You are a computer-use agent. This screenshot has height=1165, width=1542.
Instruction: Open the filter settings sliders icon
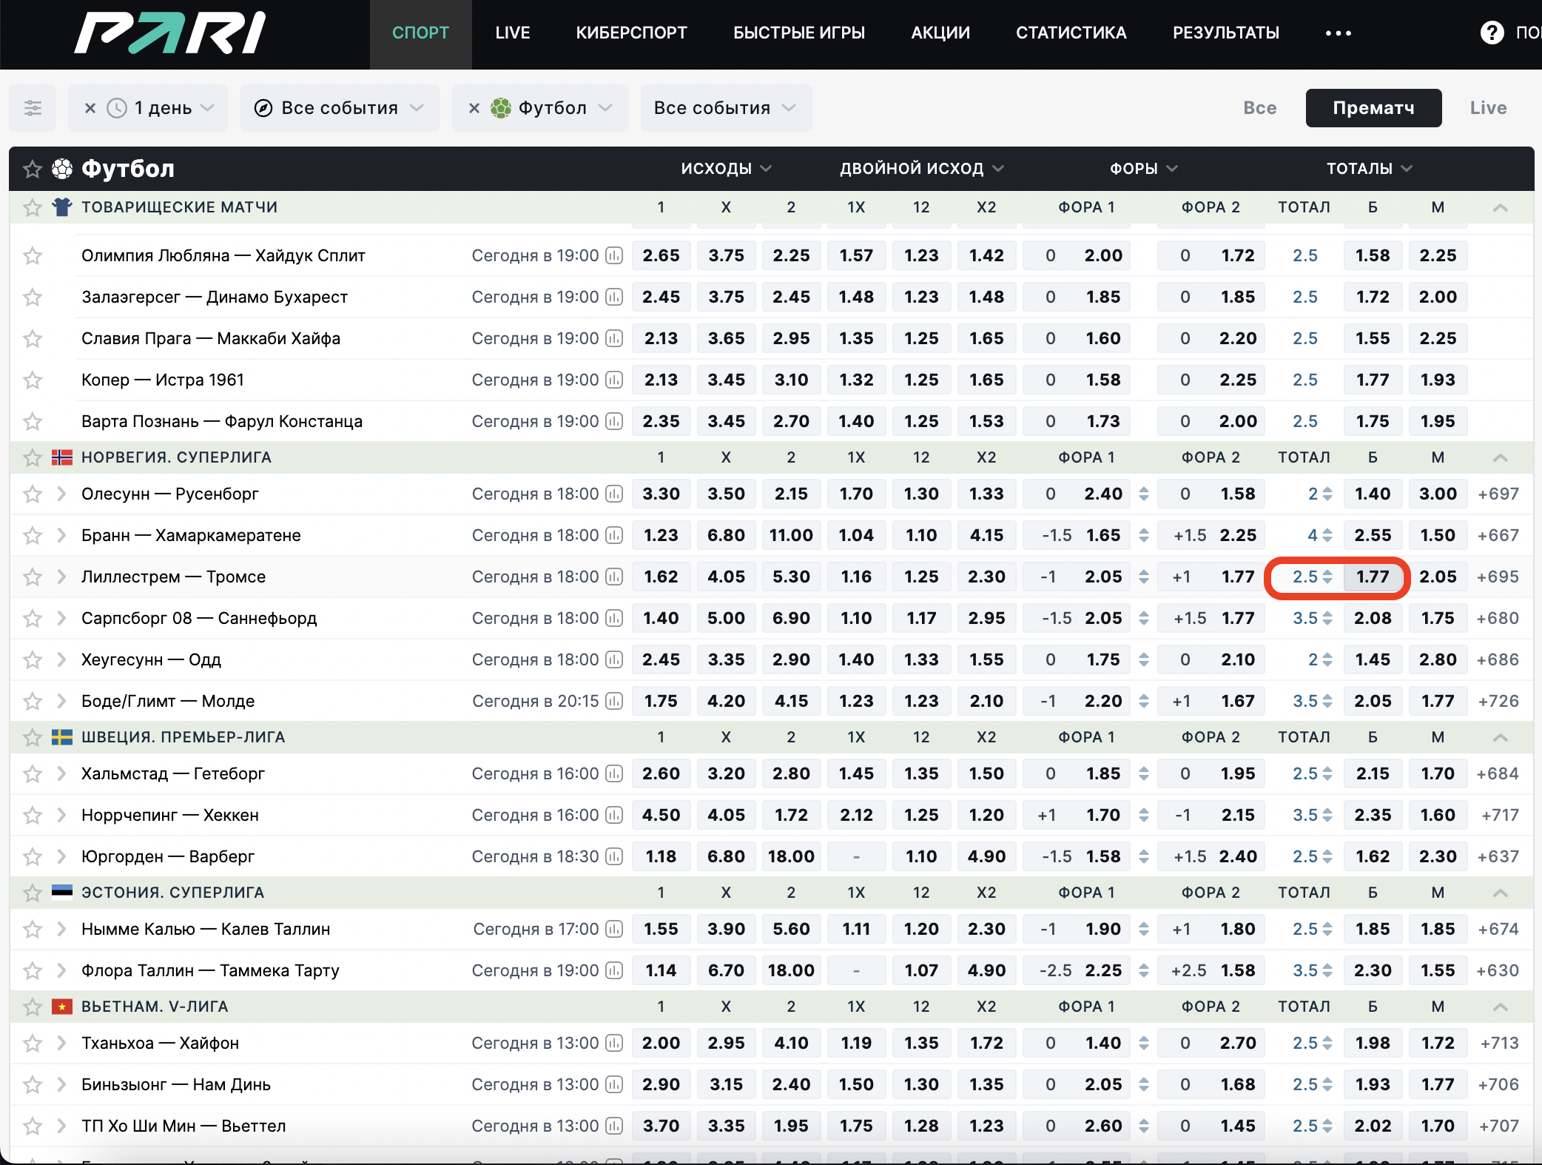[33, 108]
